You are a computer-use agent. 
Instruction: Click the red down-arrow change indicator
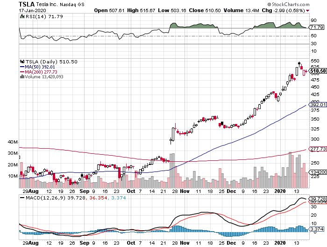(x=308, y=11)
